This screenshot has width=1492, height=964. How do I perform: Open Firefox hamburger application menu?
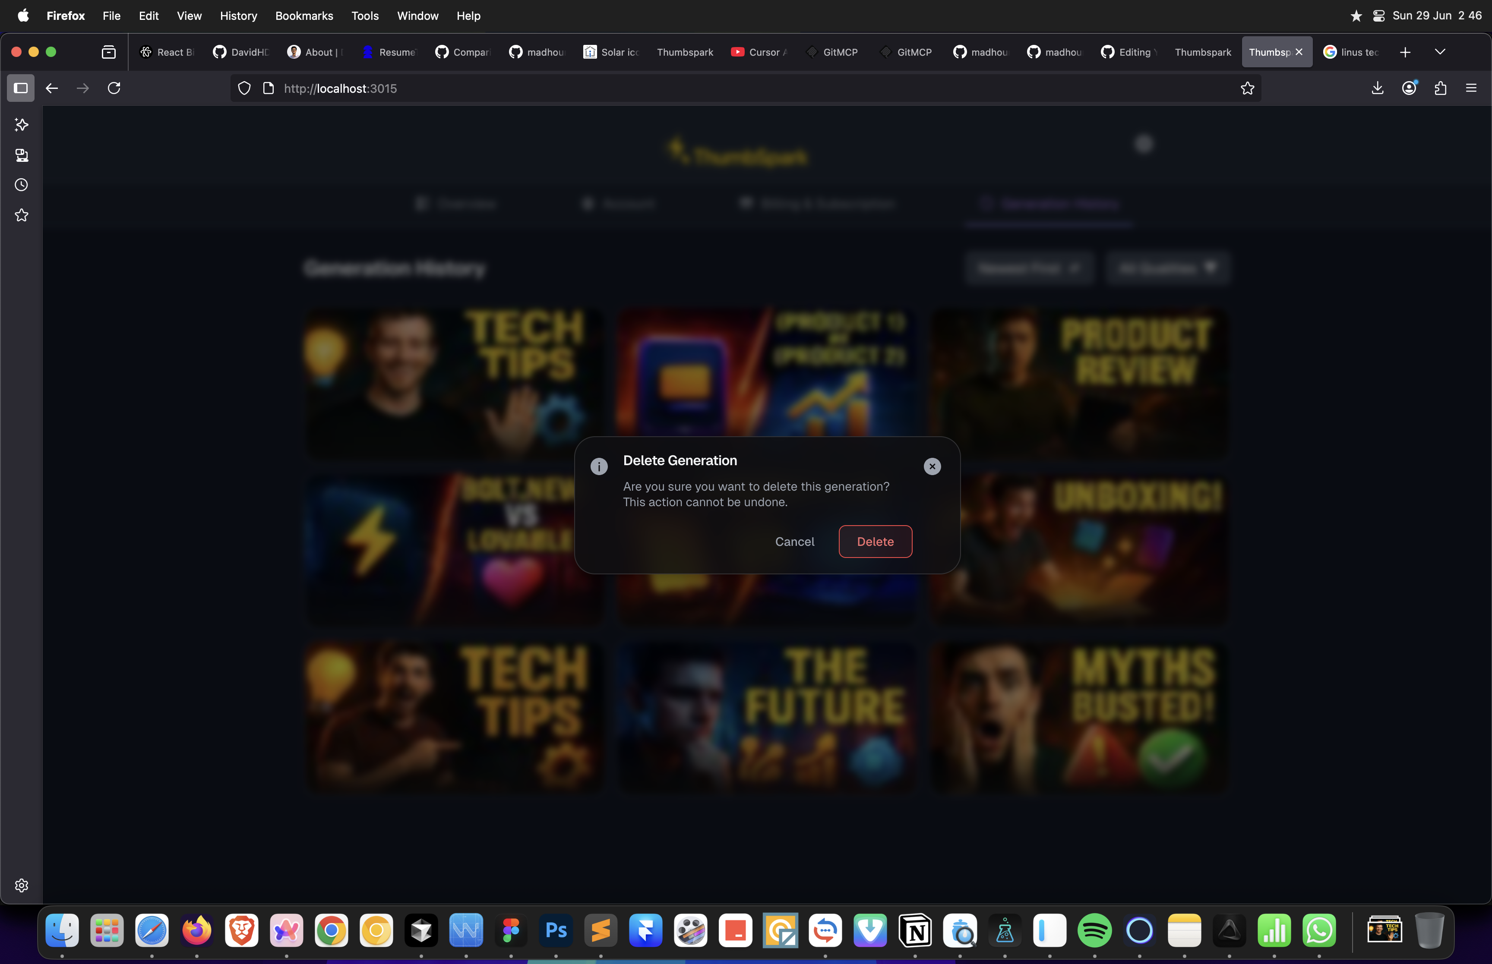[1471, 88]
